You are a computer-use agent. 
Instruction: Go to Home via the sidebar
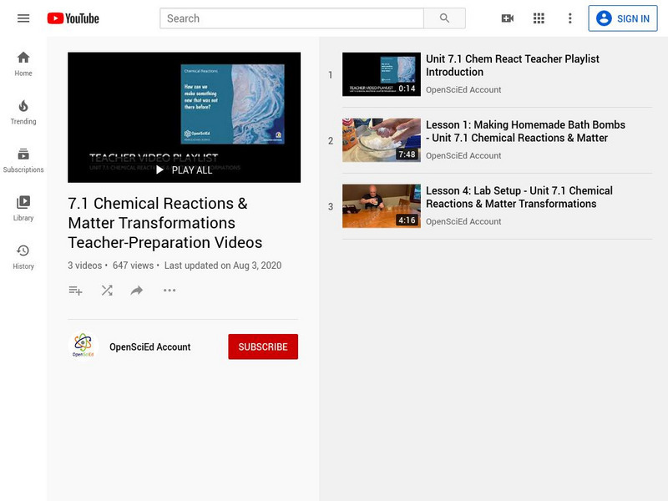(x=23, y=60)
